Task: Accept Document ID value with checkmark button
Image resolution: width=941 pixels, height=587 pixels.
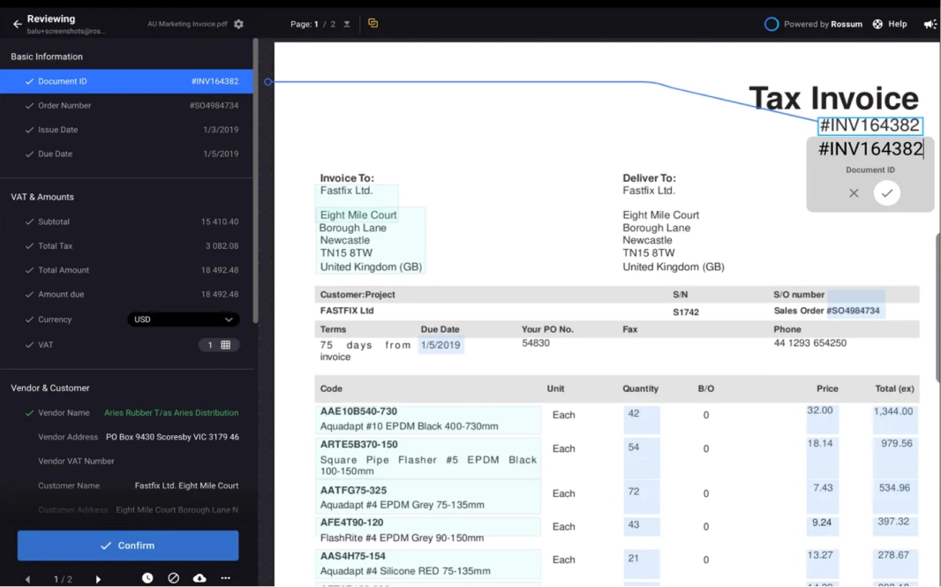Action: point(886,192)
